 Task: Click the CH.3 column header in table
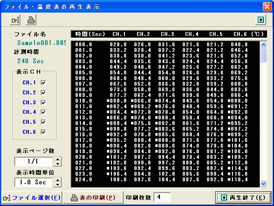point(167,34)
